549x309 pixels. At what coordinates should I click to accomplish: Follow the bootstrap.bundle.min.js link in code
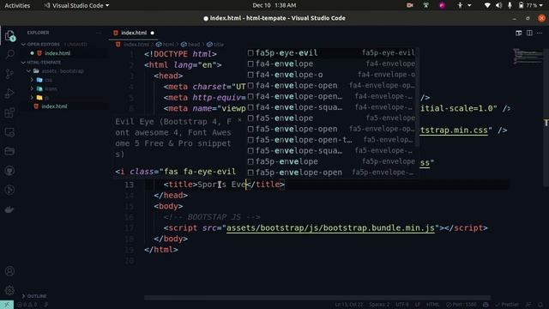coord(330,228)
